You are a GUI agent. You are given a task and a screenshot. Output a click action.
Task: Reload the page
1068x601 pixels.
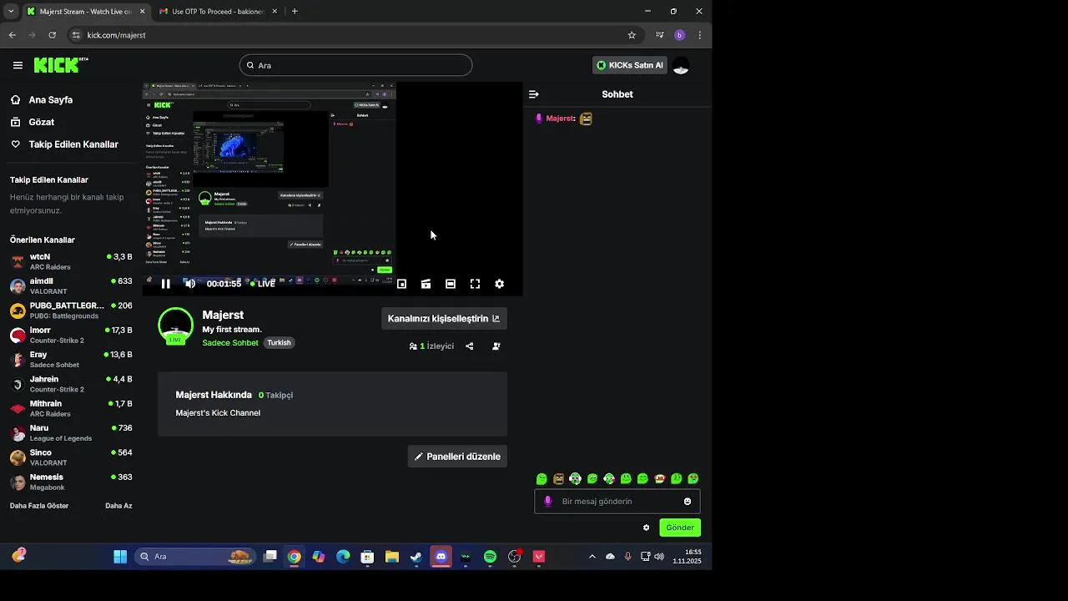click(52, 35)
